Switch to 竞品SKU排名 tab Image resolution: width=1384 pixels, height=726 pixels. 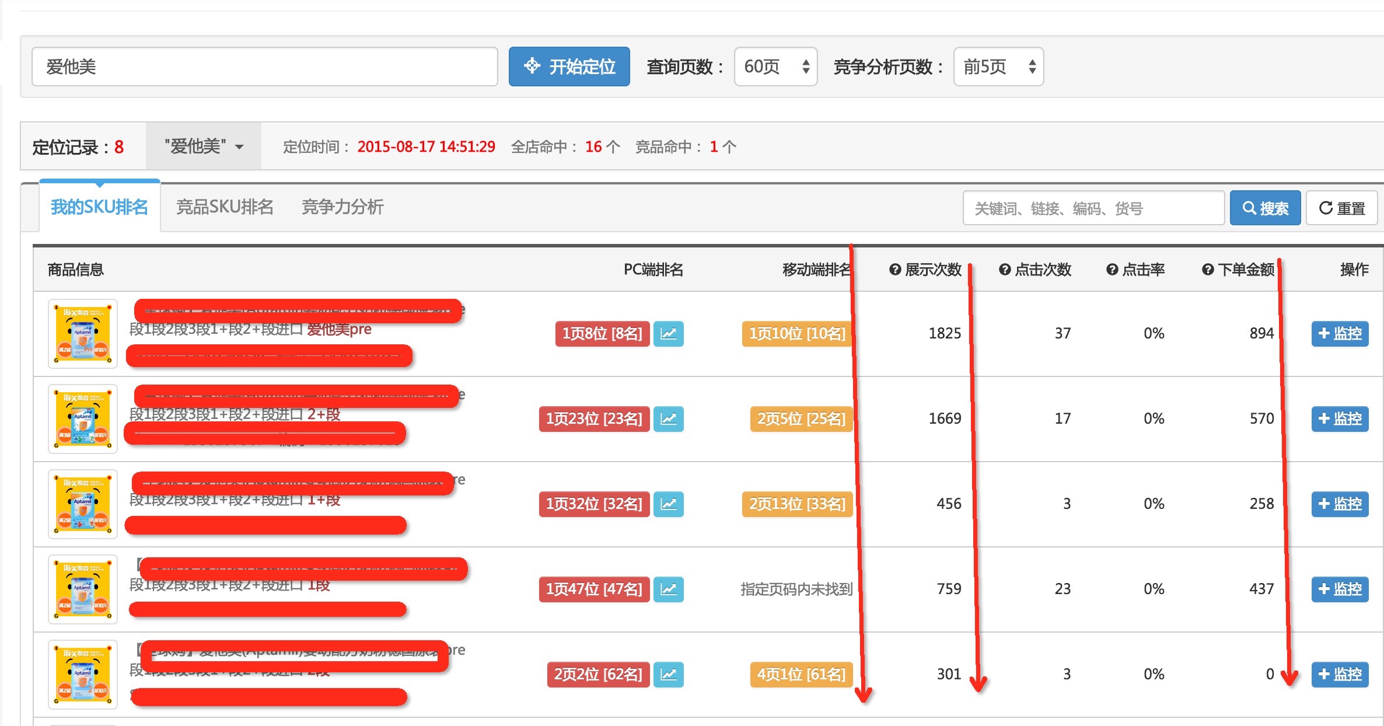[225, 207]
